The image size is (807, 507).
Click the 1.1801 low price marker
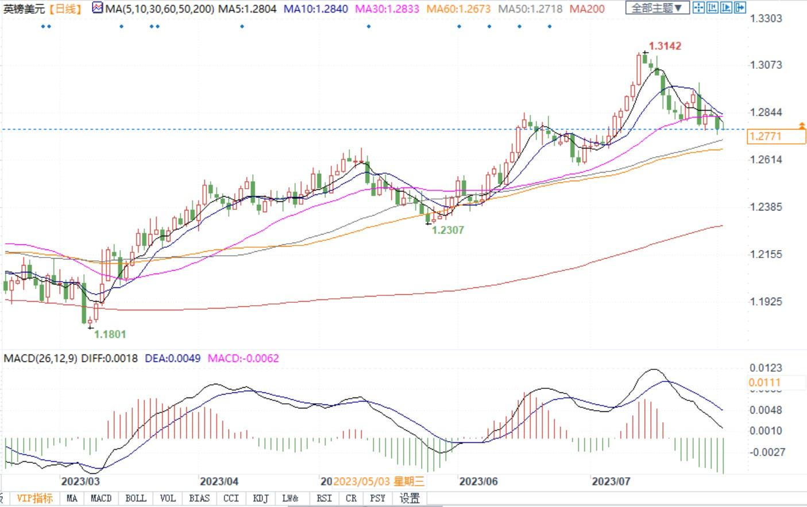110,334
